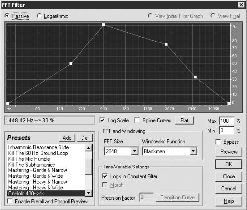Select the curve control point near 3520 Hz
The image size is (247, 210).
[166, 44]
